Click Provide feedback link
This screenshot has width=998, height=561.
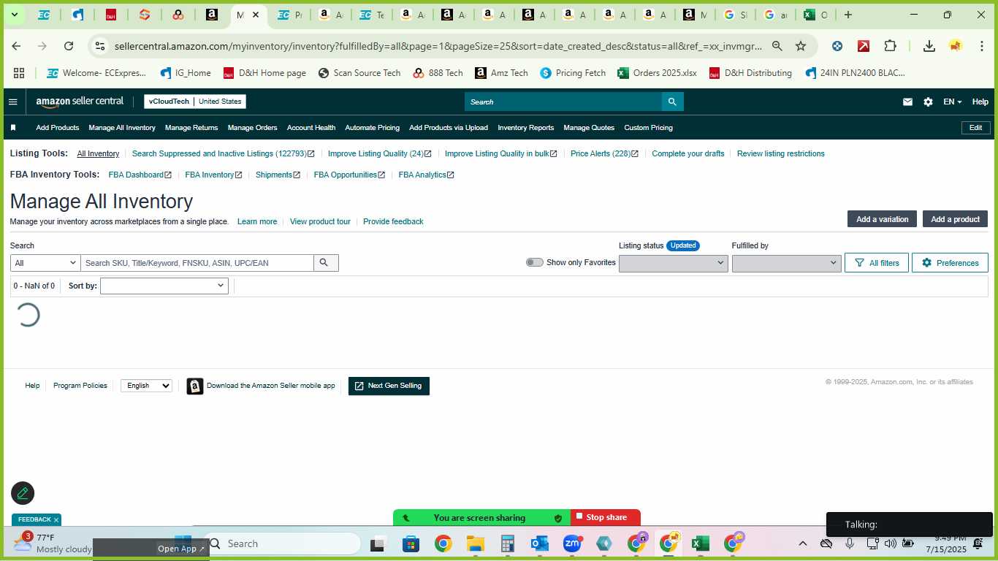(393, 221)
